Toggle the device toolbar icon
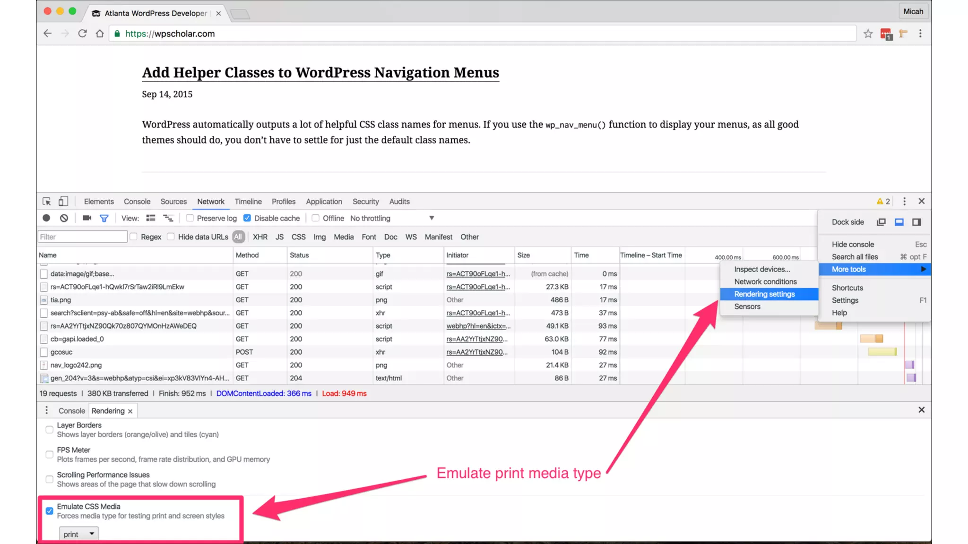 [x=63, y=202]
